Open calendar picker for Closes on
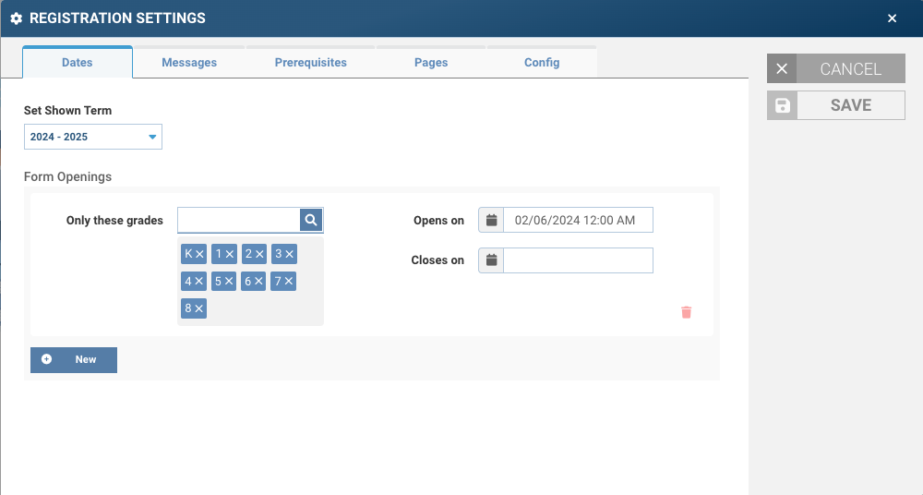 pyautogui.click(x=491, y=260)
